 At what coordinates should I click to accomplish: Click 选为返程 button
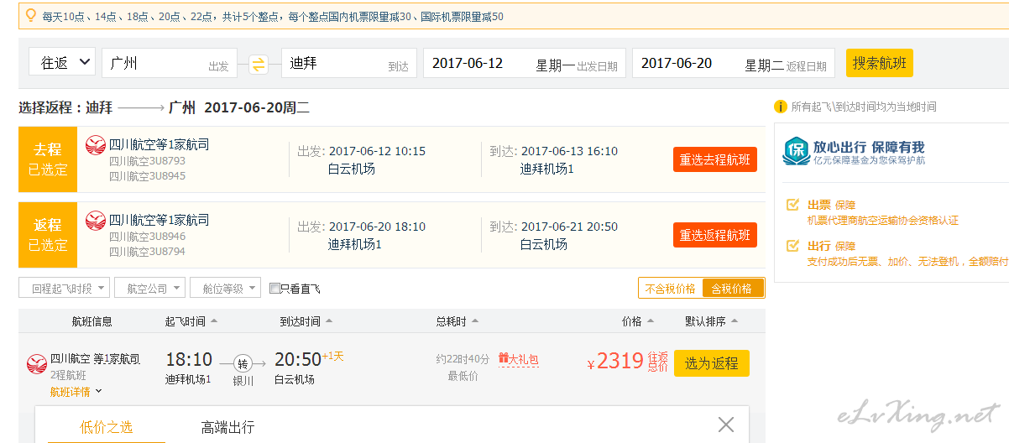[x=712, y=363]
